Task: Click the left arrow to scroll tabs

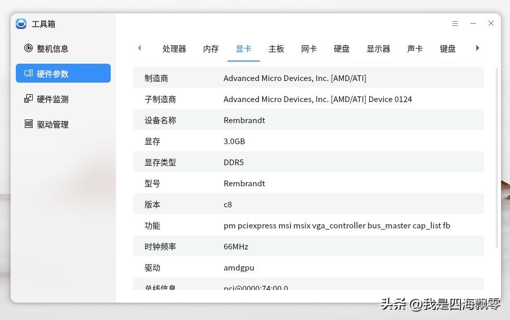Action: pyautogui.click(x=139, y=48)
